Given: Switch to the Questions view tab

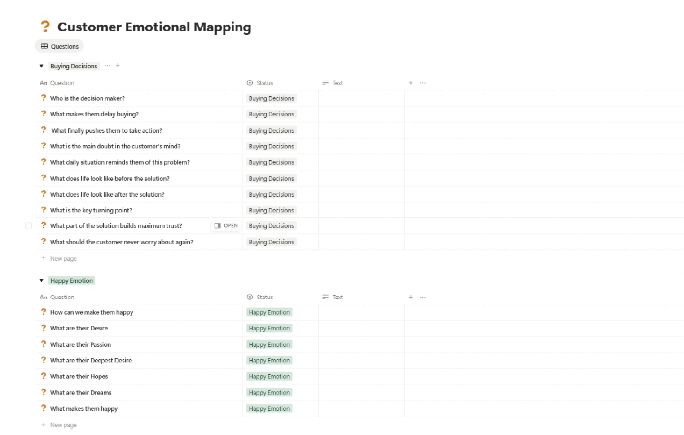Looking at the screenshot, I should click(60, 46).
